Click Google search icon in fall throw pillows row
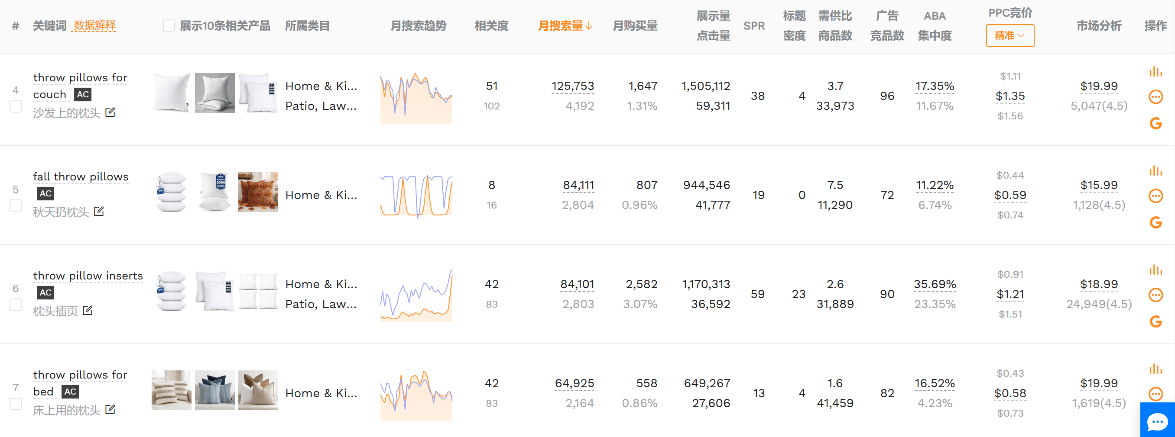Screen dimensions: 1175x437 click(1156, 222)
